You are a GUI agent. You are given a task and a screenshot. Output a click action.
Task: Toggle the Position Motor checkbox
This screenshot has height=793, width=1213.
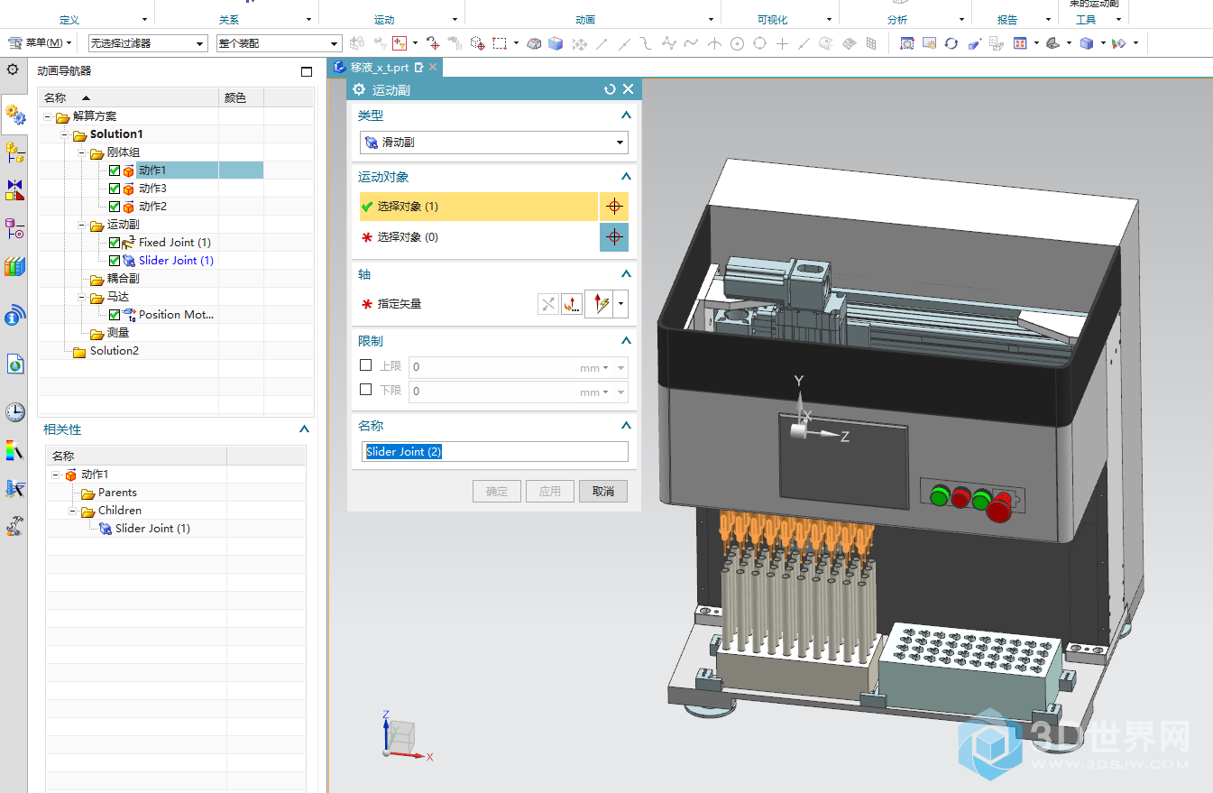pyautogui.click(x=115, y=315)
